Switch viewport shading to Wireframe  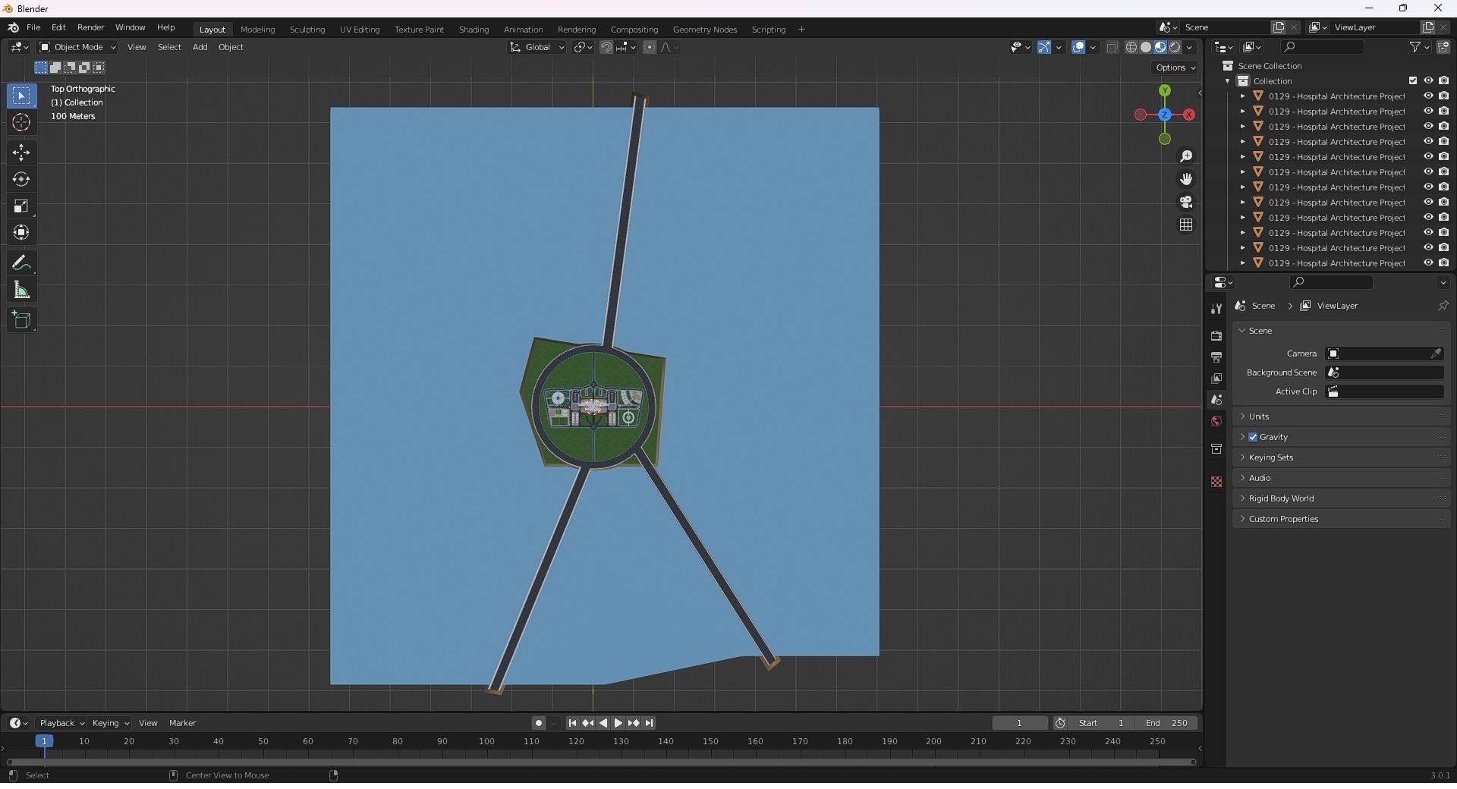coord(1131,47)
